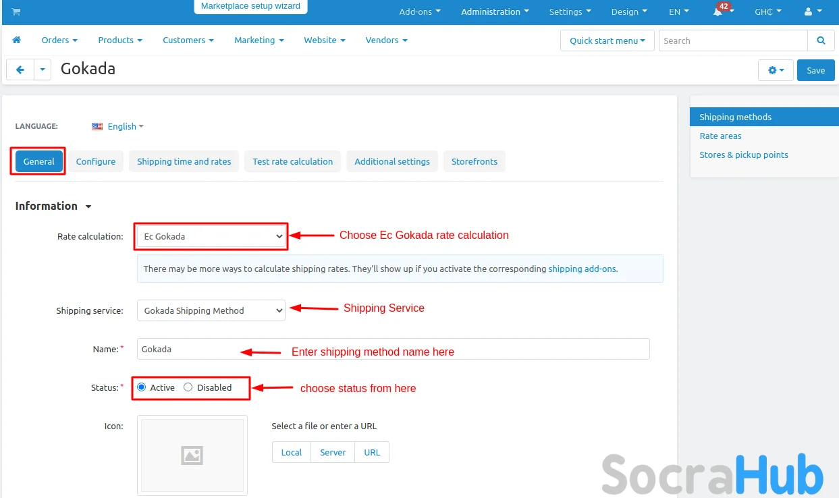Open the Vendors menu
The image size is (839, 498).
(387, 40)
